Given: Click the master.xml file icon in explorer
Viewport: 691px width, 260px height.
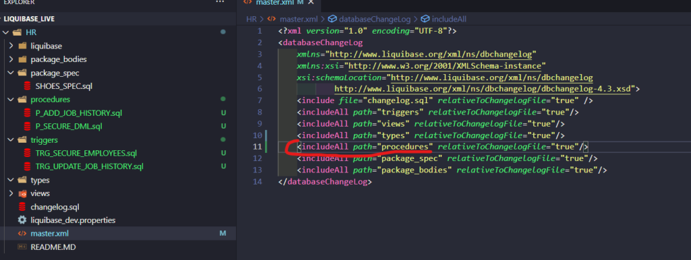Looking at the screenshot, I should (22, 234).
